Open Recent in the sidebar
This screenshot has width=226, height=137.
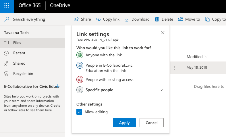point(32,53)
